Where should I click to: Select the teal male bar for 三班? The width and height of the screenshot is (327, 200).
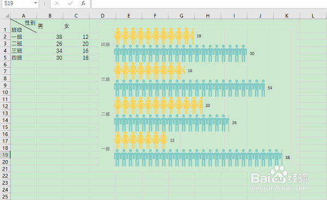[x=189, y=88]
